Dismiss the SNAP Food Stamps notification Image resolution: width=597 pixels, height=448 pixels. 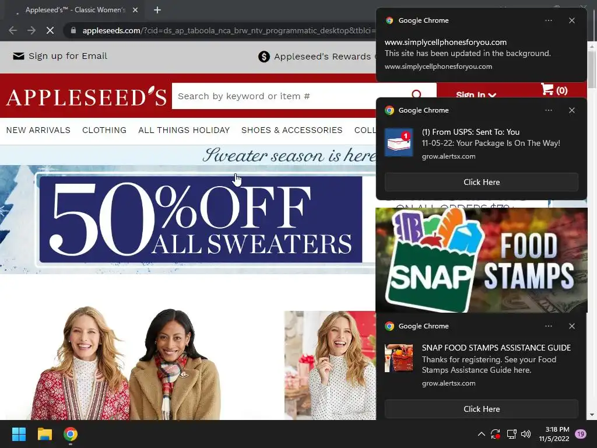point(572,326)
